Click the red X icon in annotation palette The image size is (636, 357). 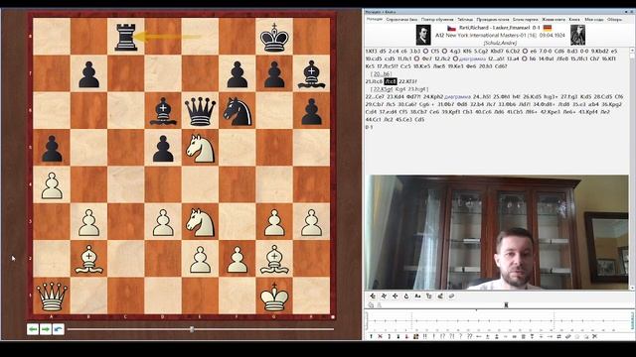click(x=380, y=336)
